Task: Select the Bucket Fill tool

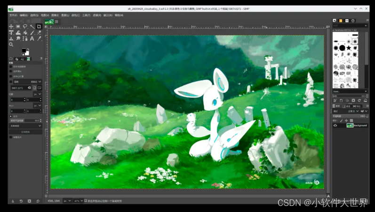Action: (x=25, y=33)
